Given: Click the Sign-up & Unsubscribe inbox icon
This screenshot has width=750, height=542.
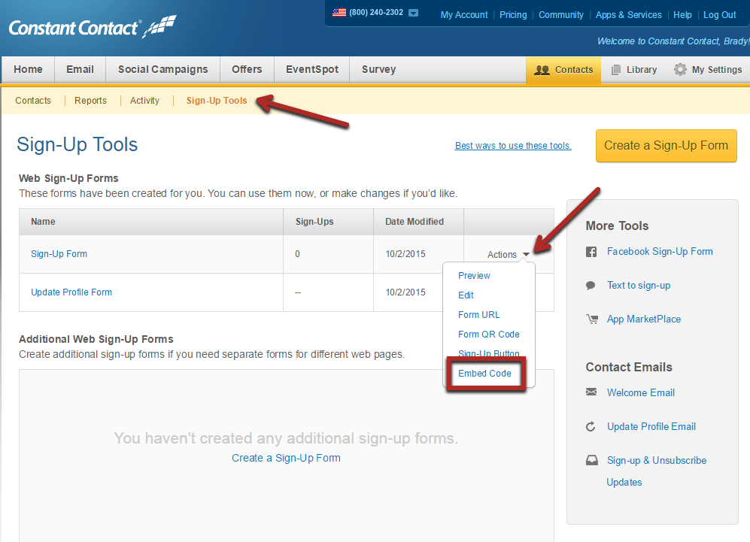Looking at the screenshot, I should click(x=592, y=460).
